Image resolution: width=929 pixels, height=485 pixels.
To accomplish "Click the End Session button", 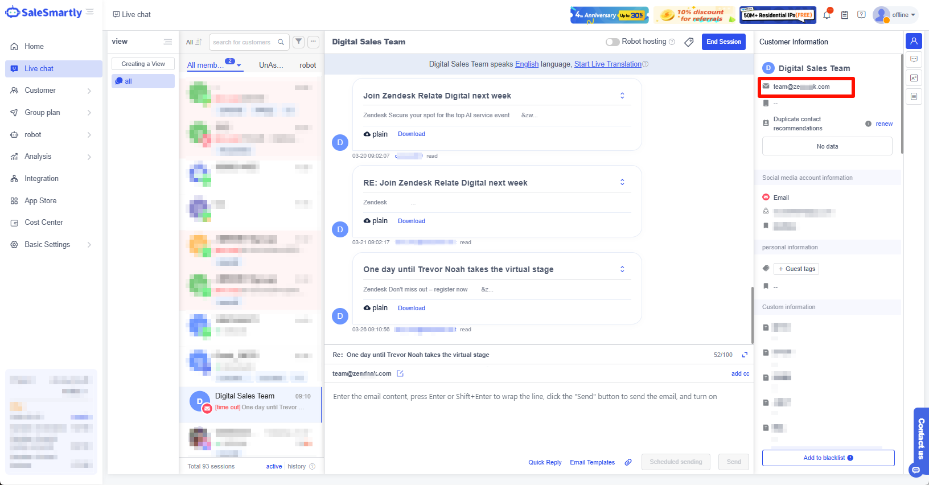I will click(x=724, y=42).
